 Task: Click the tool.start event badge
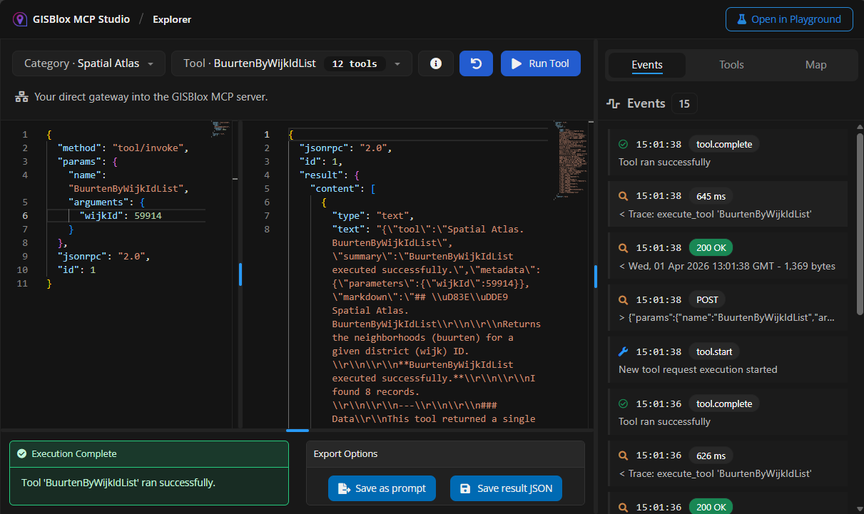pyautogui.click(x=714, y=351)
